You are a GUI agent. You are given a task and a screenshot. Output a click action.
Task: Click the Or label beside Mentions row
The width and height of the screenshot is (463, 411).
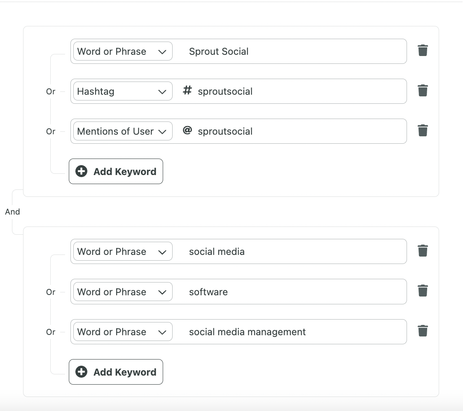pos(51,131)
